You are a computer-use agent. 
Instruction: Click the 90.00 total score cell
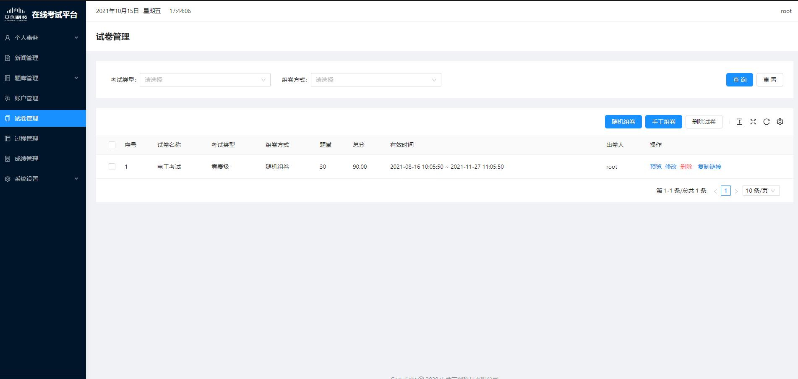[360, 167]
